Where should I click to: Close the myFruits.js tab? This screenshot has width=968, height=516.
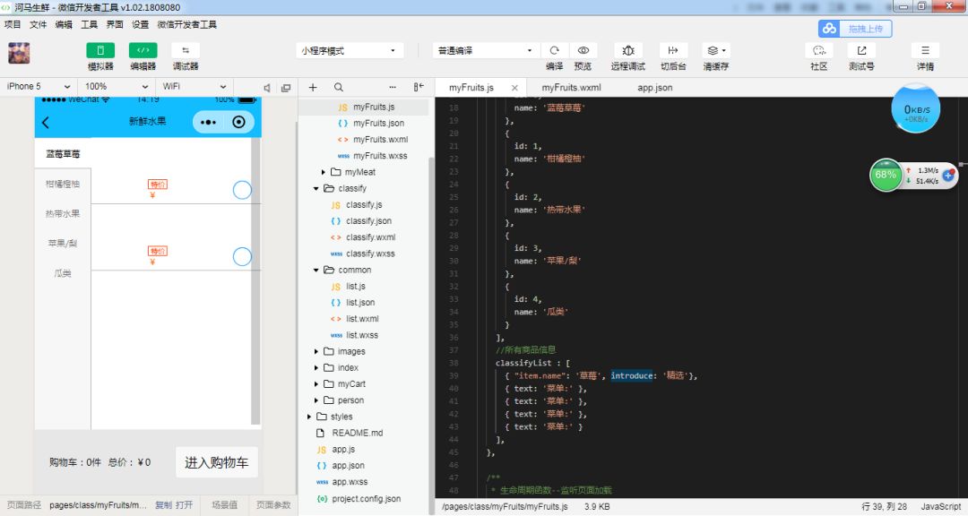tap(514, 89)
